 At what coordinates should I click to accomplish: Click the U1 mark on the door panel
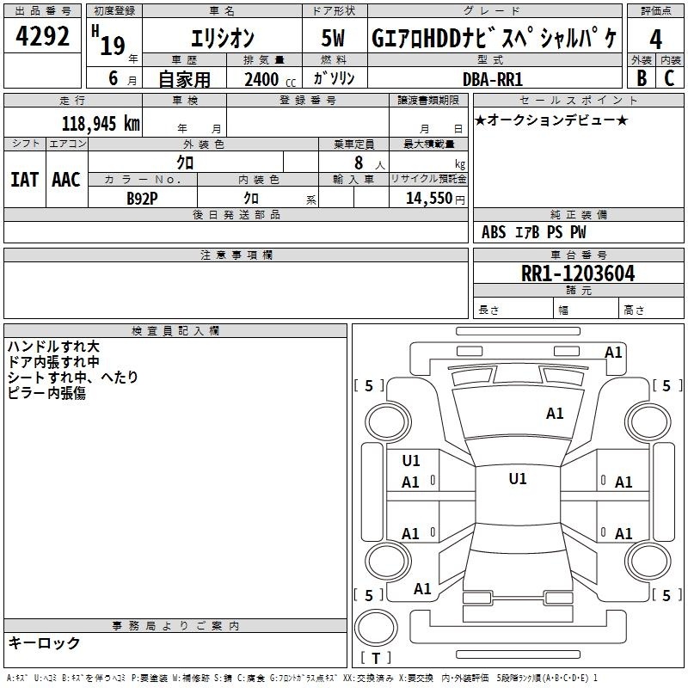coord(411,461)
